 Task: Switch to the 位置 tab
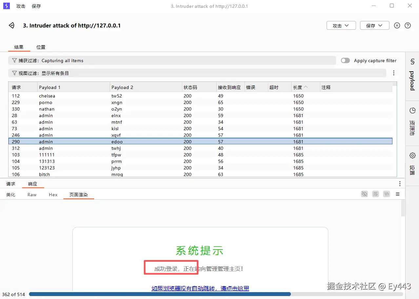coord(41,47)
